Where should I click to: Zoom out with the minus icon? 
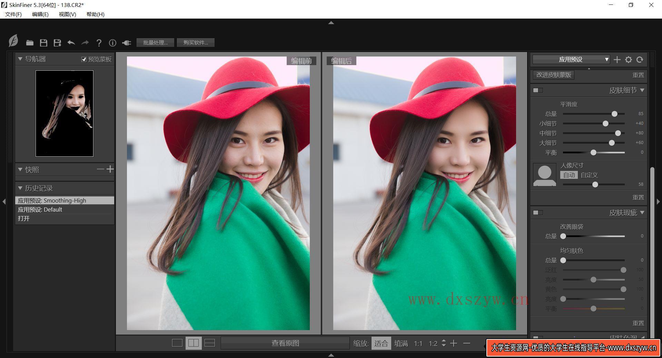(467, 343)
